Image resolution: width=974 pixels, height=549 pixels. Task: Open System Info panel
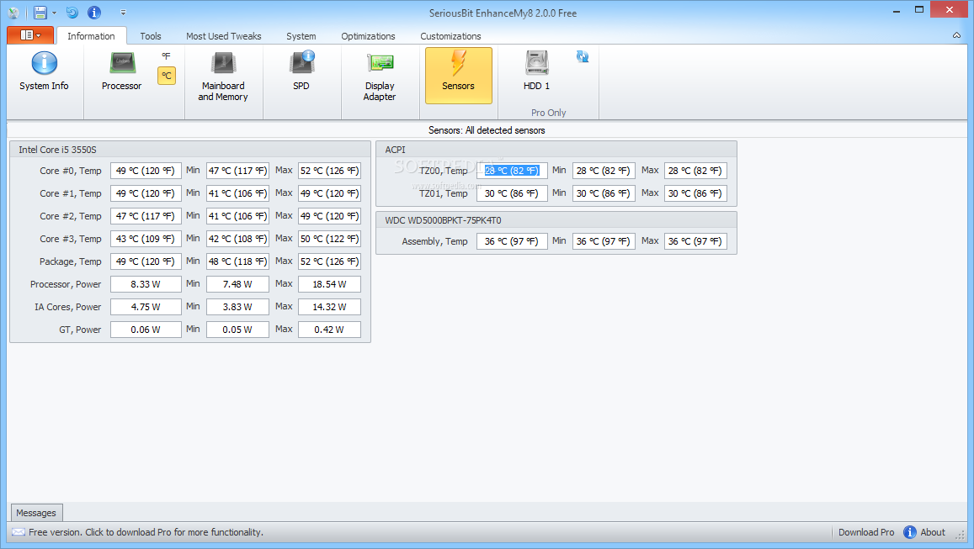point(44,72)
